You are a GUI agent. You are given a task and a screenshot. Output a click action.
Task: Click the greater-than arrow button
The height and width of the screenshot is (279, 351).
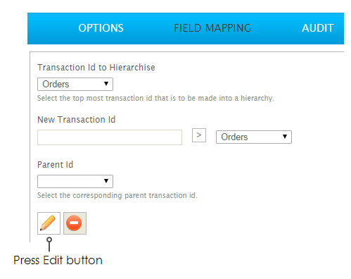point(199,135)
